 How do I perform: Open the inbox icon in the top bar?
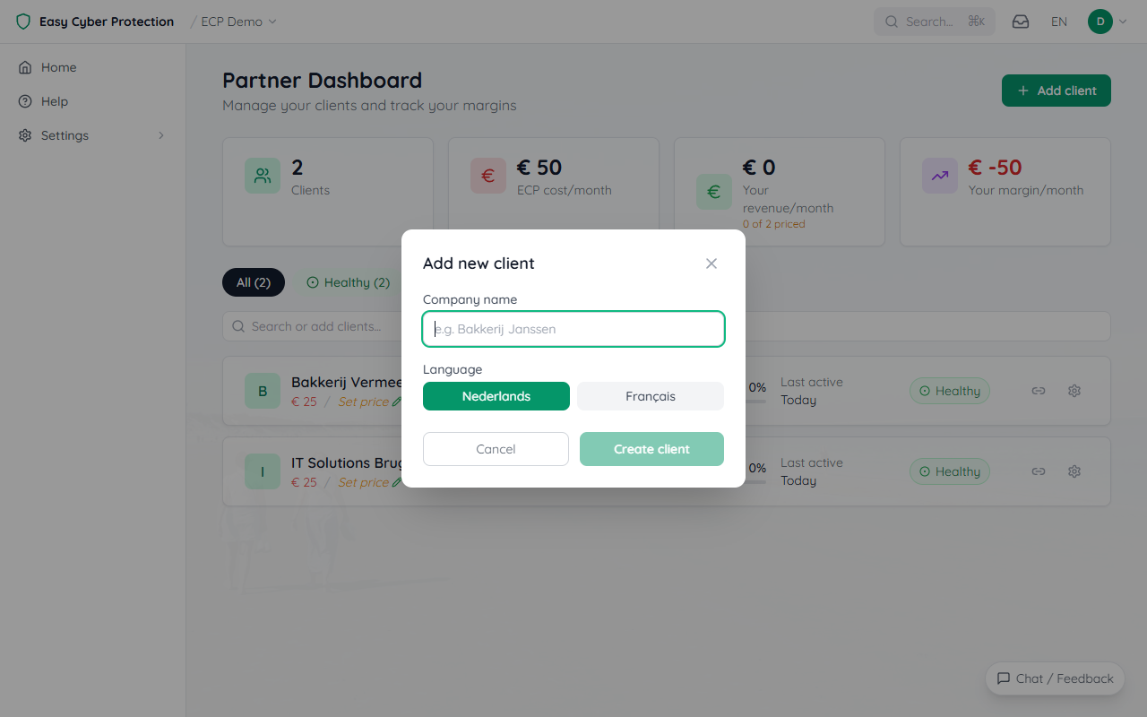tap(1020, 21)
